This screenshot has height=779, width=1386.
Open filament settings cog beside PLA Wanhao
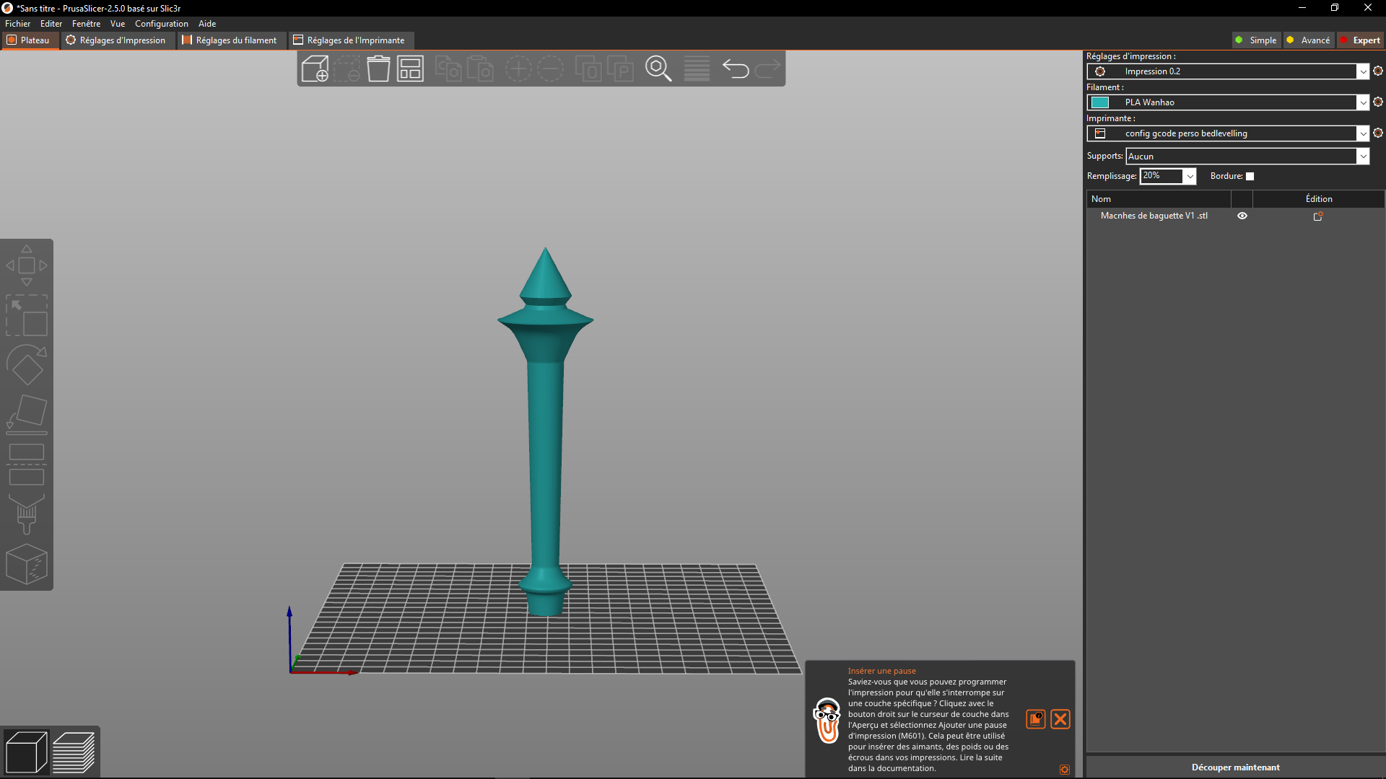coord(1378,102)
